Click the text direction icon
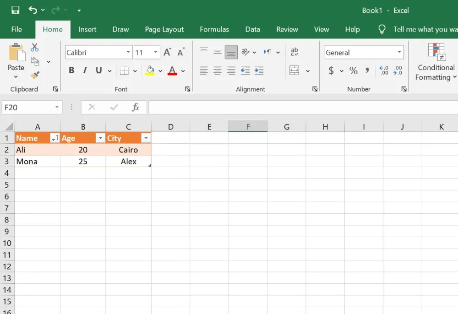This screenshot has width=458, height=314. tap(267, 52)
